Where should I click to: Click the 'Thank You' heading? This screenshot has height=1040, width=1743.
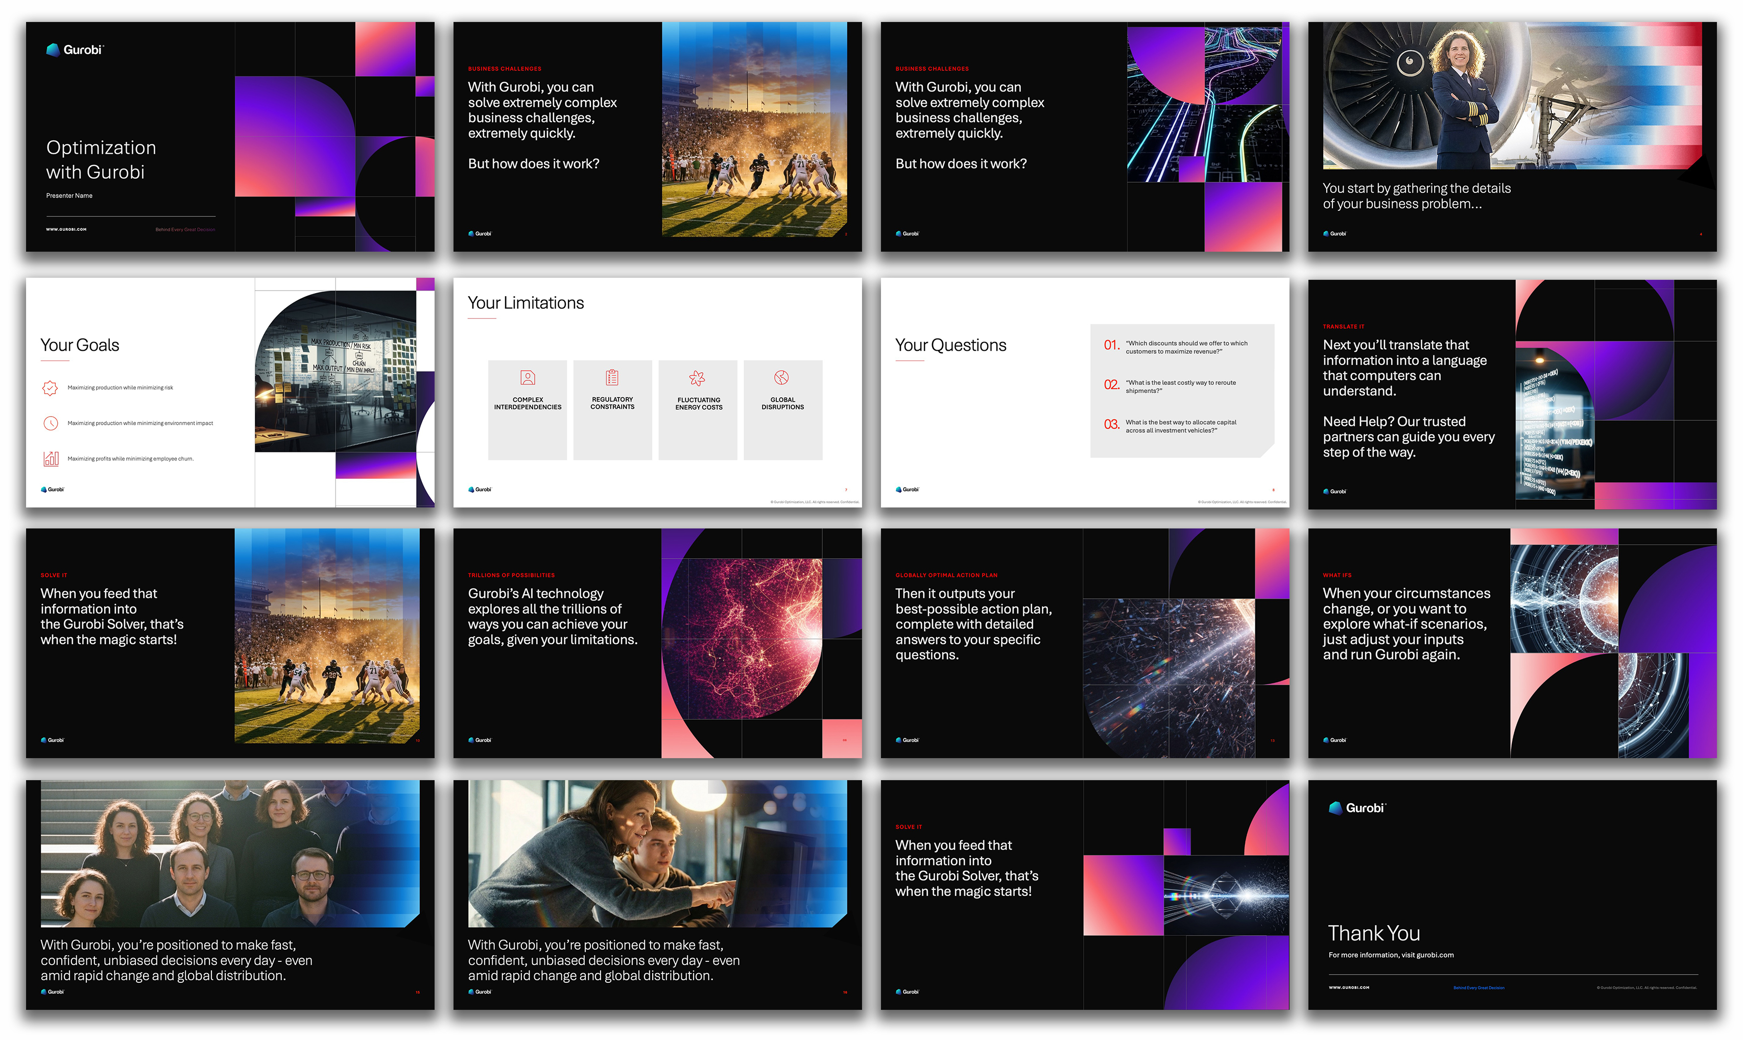[x=1374, y=933]
